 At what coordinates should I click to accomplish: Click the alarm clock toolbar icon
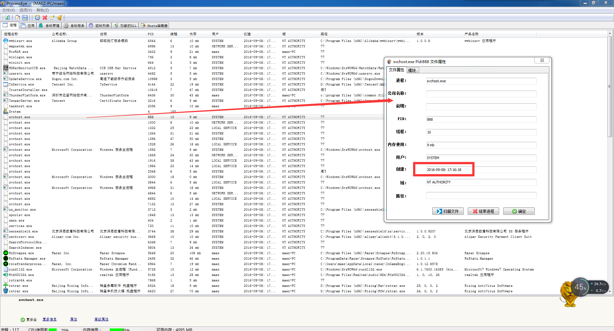(x=37, y=18)
